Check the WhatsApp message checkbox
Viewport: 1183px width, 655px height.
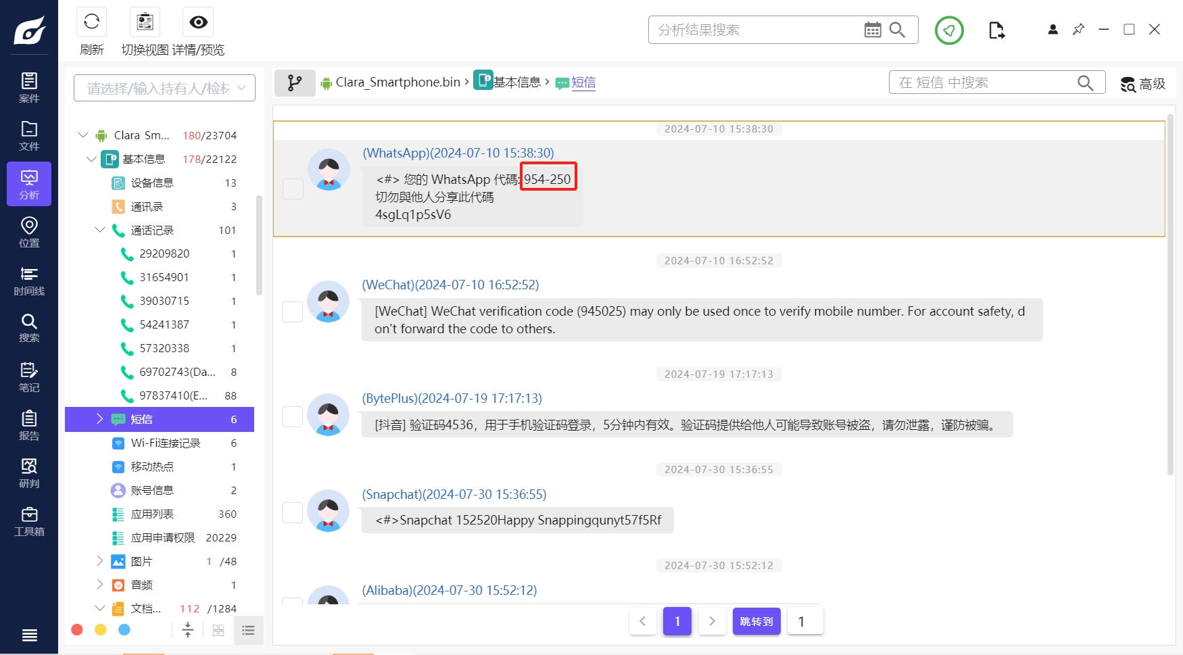point(293,189)
